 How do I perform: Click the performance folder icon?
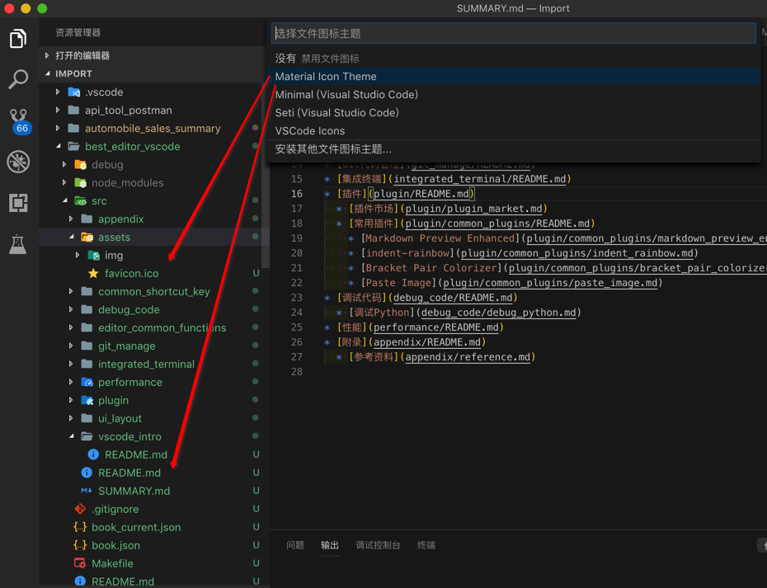point(87,382)
